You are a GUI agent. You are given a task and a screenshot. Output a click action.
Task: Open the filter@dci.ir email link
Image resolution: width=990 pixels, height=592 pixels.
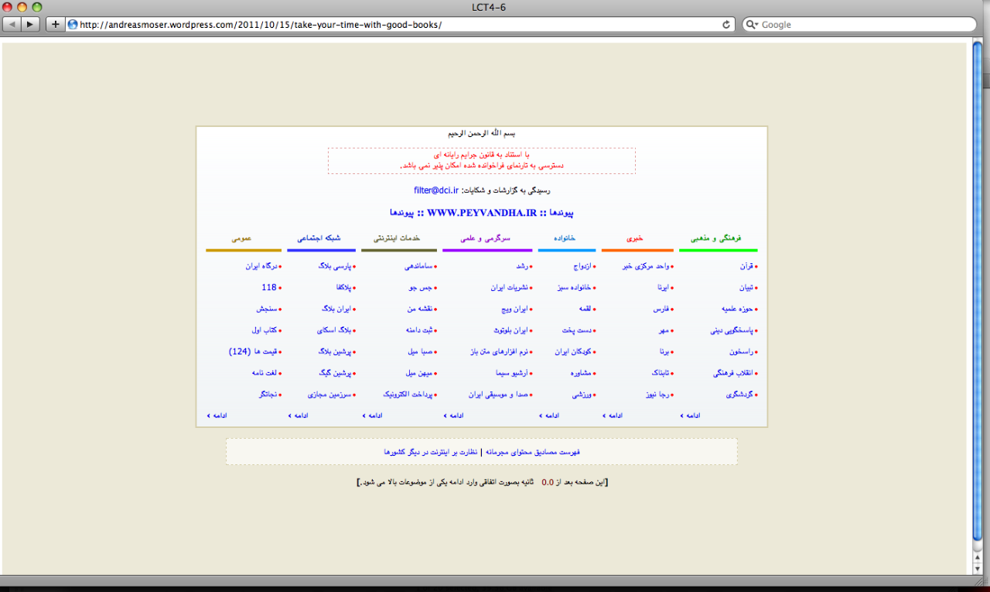click(436, 190)
